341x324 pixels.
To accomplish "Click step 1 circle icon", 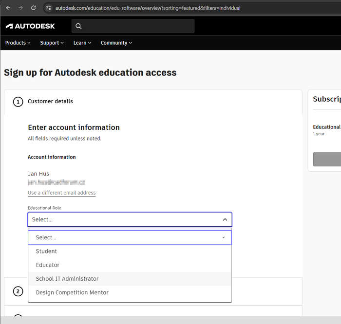I will (x=18, y=102).
